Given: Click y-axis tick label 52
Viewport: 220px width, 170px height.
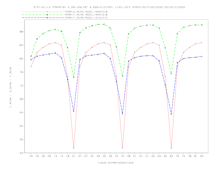Looking at the screenshot, I should 22,153.
